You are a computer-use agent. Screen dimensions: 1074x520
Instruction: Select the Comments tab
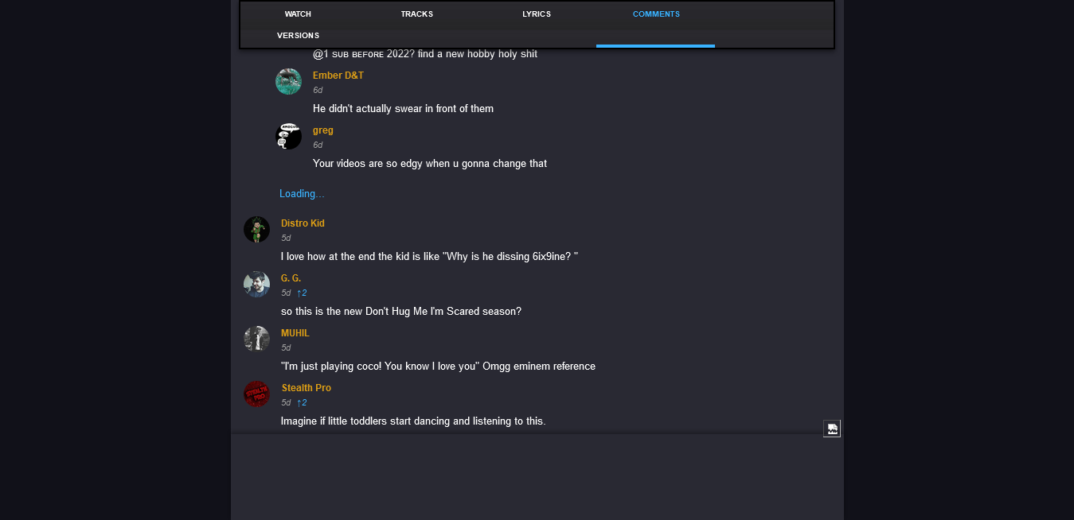pyautogui.click(x=656, y=14)
